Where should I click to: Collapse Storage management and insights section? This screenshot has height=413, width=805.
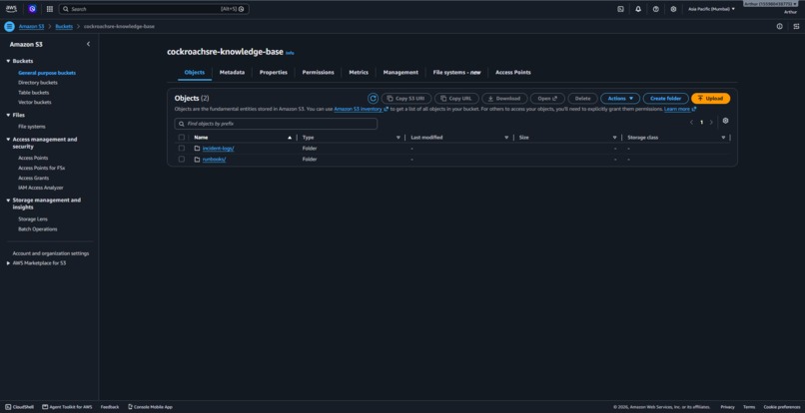pyautogui.click(x=8, y=201)
